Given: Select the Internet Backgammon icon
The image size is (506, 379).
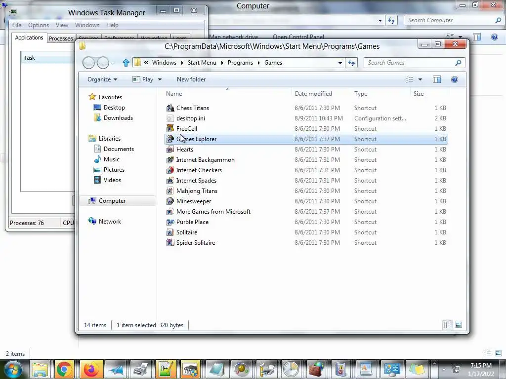Looking at the screenshot, I should pyautogui.click(x=170, y=160).
